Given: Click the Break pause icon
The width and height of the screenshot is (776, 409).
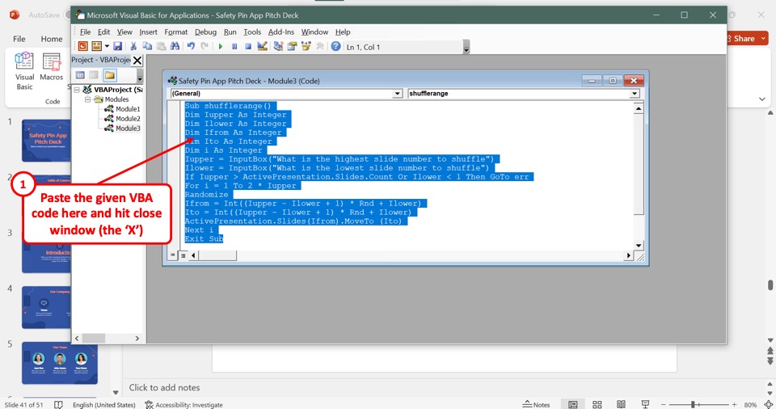Looking at the screenshot, I should point(234,47).
